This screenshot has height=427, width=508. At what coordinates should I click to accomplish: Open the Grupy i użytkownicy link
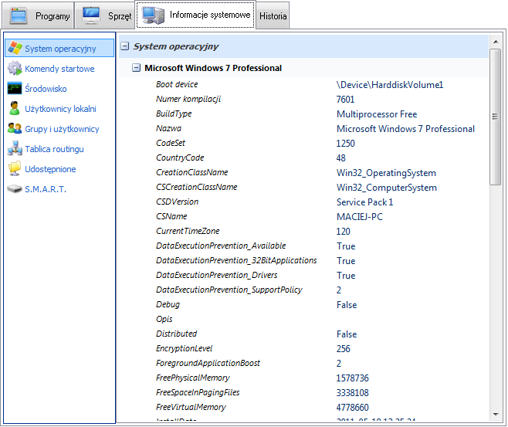pos(62,129)
